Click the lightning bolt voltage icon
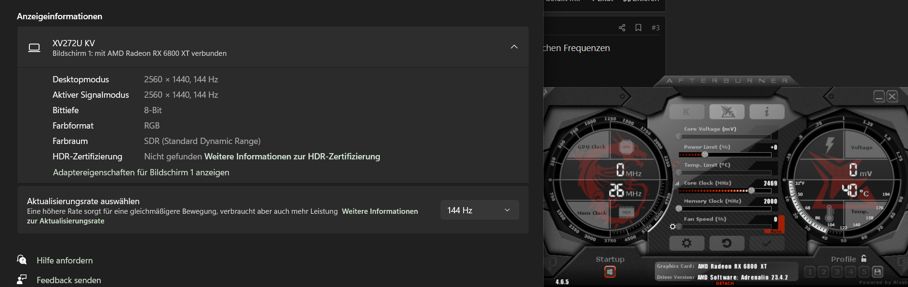Viewport: 908px width, 287px height. pyautogui.click(x=829, y=145)
